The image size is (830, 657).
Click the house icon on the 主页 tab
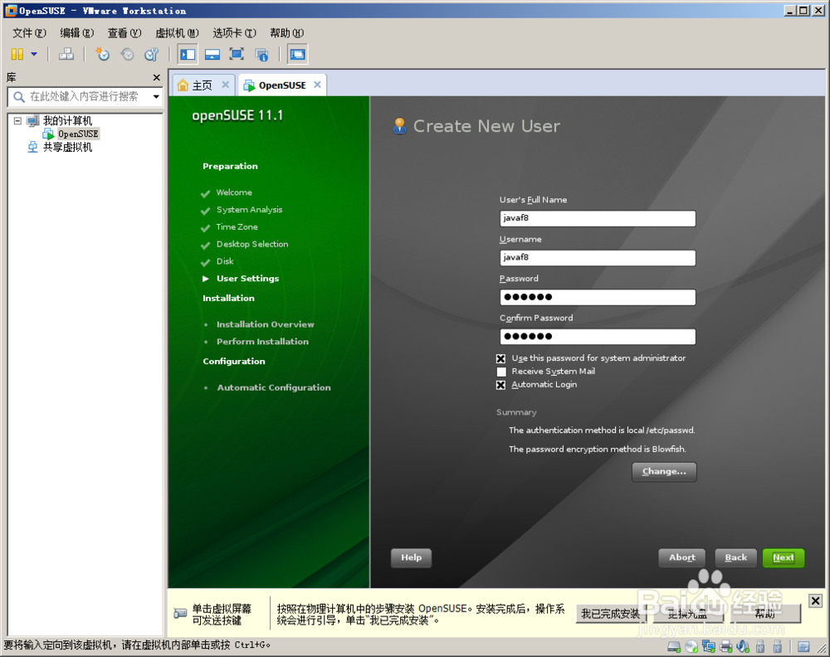point(183,85)
